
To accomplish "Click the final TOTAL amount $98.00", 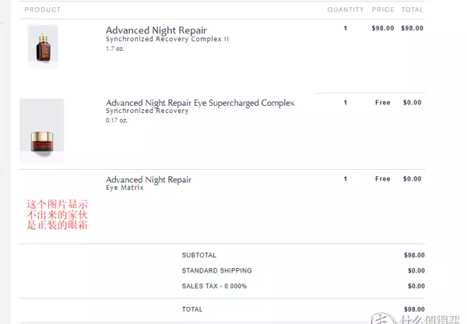I will tap(414, 309).
